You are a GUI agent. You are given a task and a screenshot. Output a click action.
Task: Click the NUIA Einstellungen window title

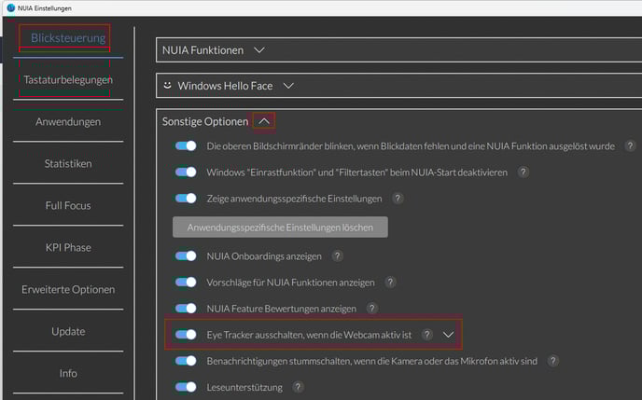[44, 8]
